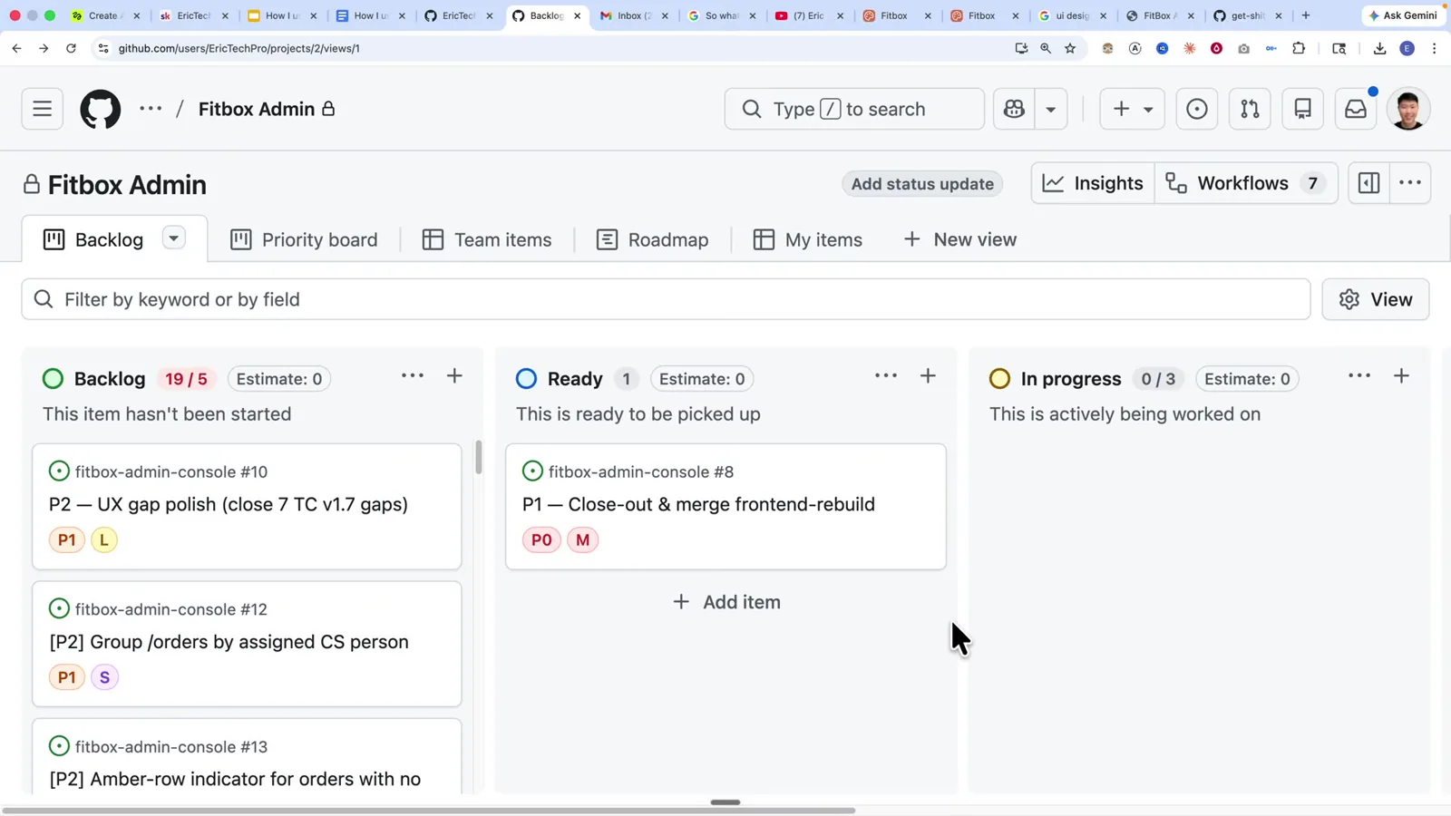Click the S size label on issue #12
The image size is (1451, 816).
(x=105, y=677)
